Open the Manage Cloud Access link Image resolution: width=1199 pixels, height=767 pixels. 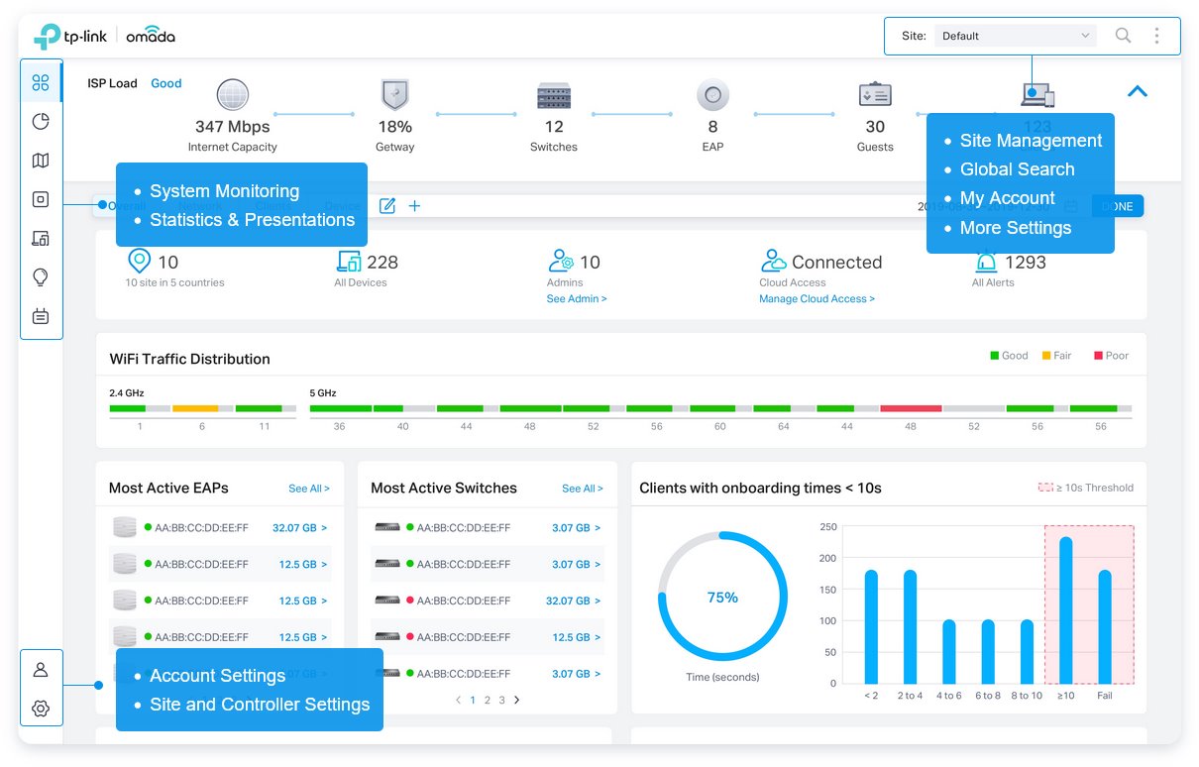[x=817, y=298]
